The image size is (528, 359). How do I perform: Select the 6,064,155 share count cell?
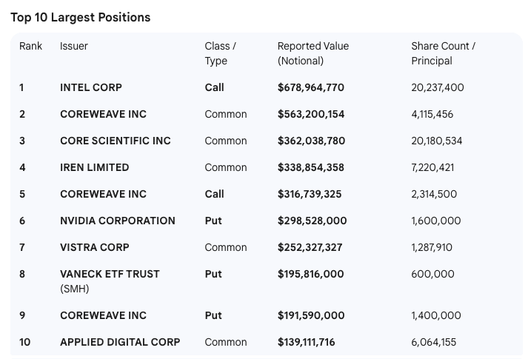pyautogui.click(x=434, y=342)
